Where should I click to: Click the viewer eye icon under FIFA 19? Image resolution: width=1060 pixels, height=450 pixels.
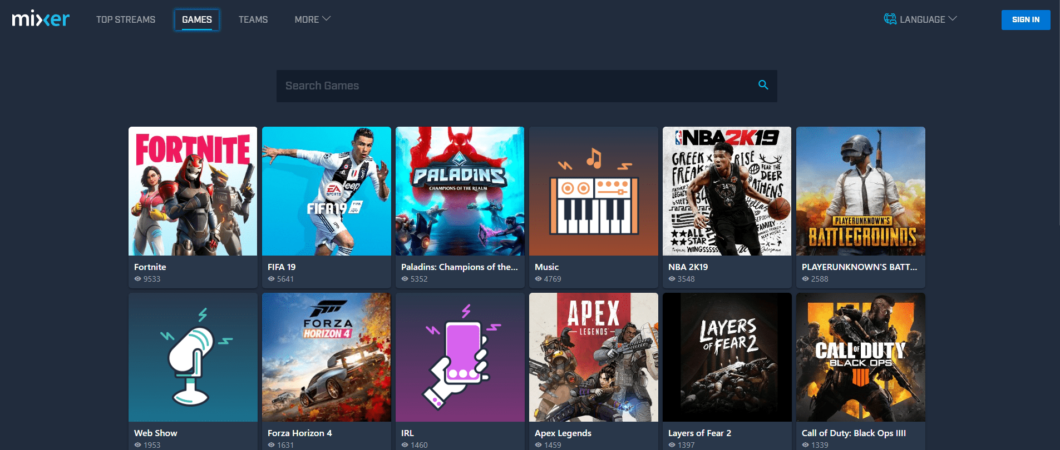(271, 279)
